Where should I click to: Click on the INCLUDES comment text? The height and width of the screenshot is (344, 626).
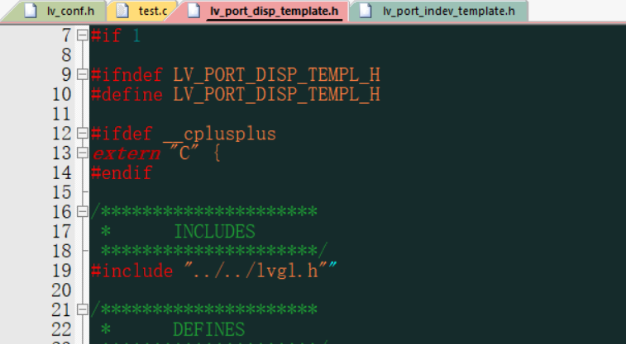coord(214,231)
